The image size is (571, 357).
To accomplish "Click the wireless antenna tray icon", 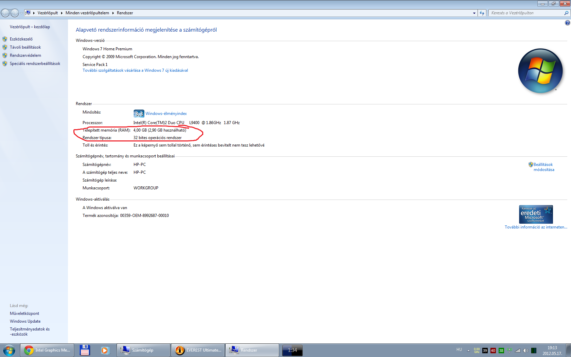I will coord(509,350).
